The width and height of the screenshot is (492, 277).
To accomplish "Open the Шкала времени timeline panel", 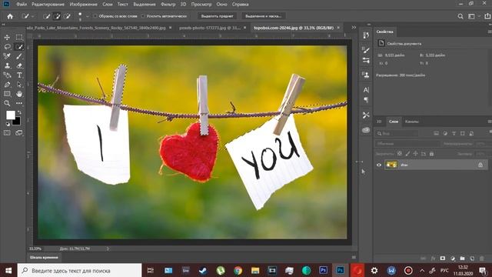I will click(x=44, y=258).
